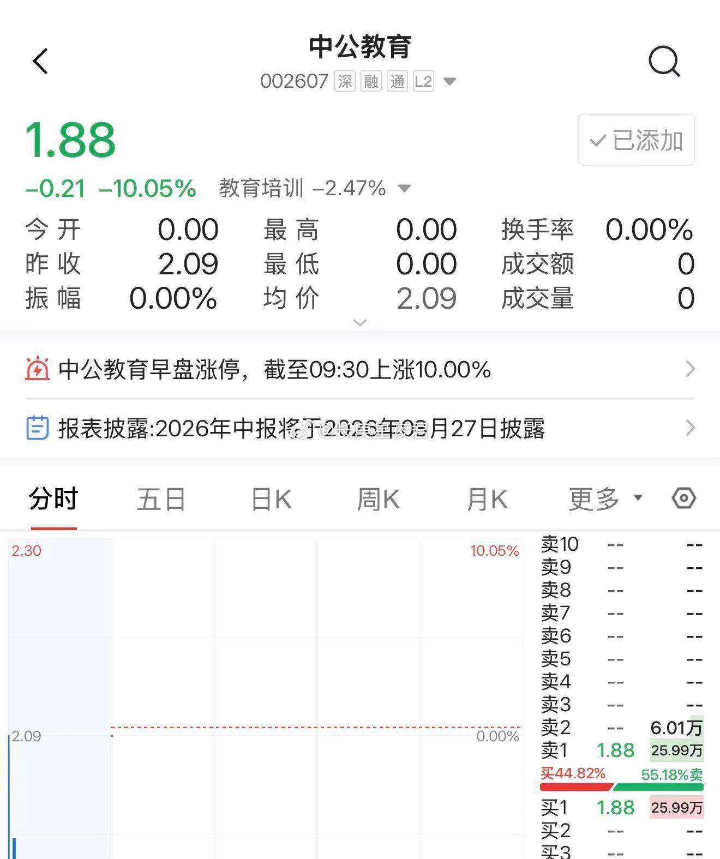720x859 pixels.
Task: Click the 买44.82% label
Action: 573,773
